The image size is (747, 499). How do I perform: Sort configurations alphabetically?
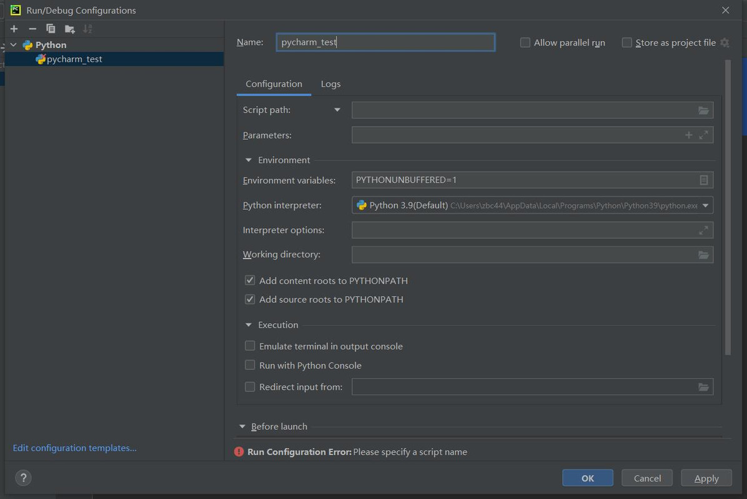click(x=87, y=29)
